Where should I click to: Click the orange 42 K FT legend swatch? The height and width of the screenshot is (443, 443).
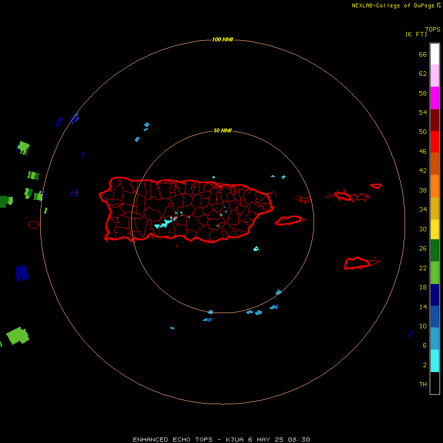coord(435,186)
